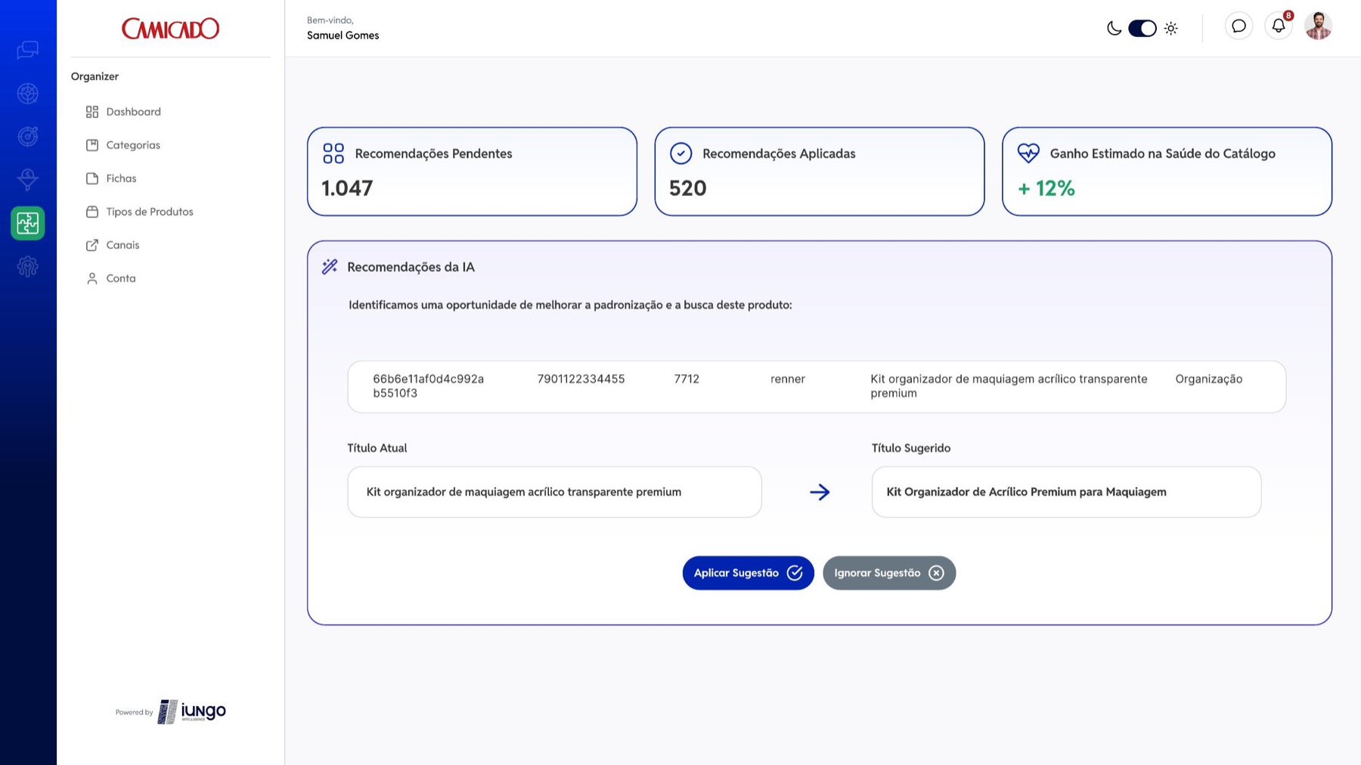Screen dimensions: 1361x765
Task: Open the user profile avatar
Action: coord(1318,26)
